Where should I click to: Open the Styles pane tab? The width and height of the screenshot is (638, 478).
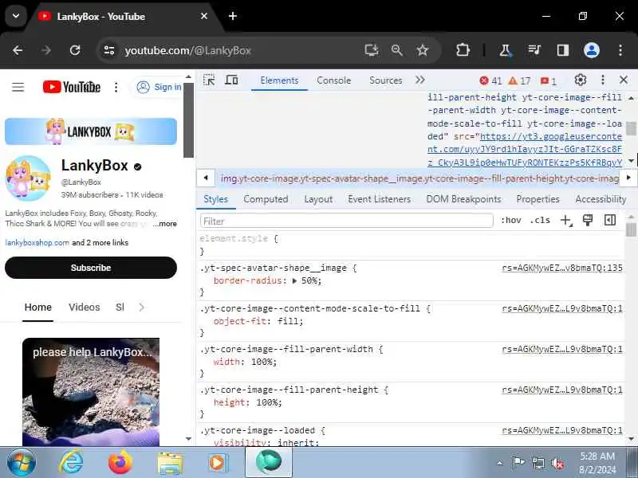pos(215,199)
